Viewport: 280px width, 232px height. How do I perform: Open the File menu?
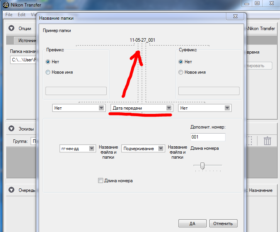[x=9, y=15]
